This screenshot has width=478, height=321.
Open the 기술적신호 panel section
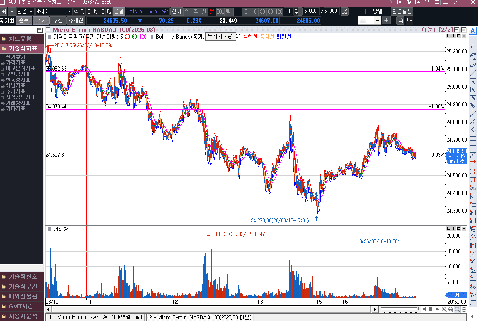[22, 276]
